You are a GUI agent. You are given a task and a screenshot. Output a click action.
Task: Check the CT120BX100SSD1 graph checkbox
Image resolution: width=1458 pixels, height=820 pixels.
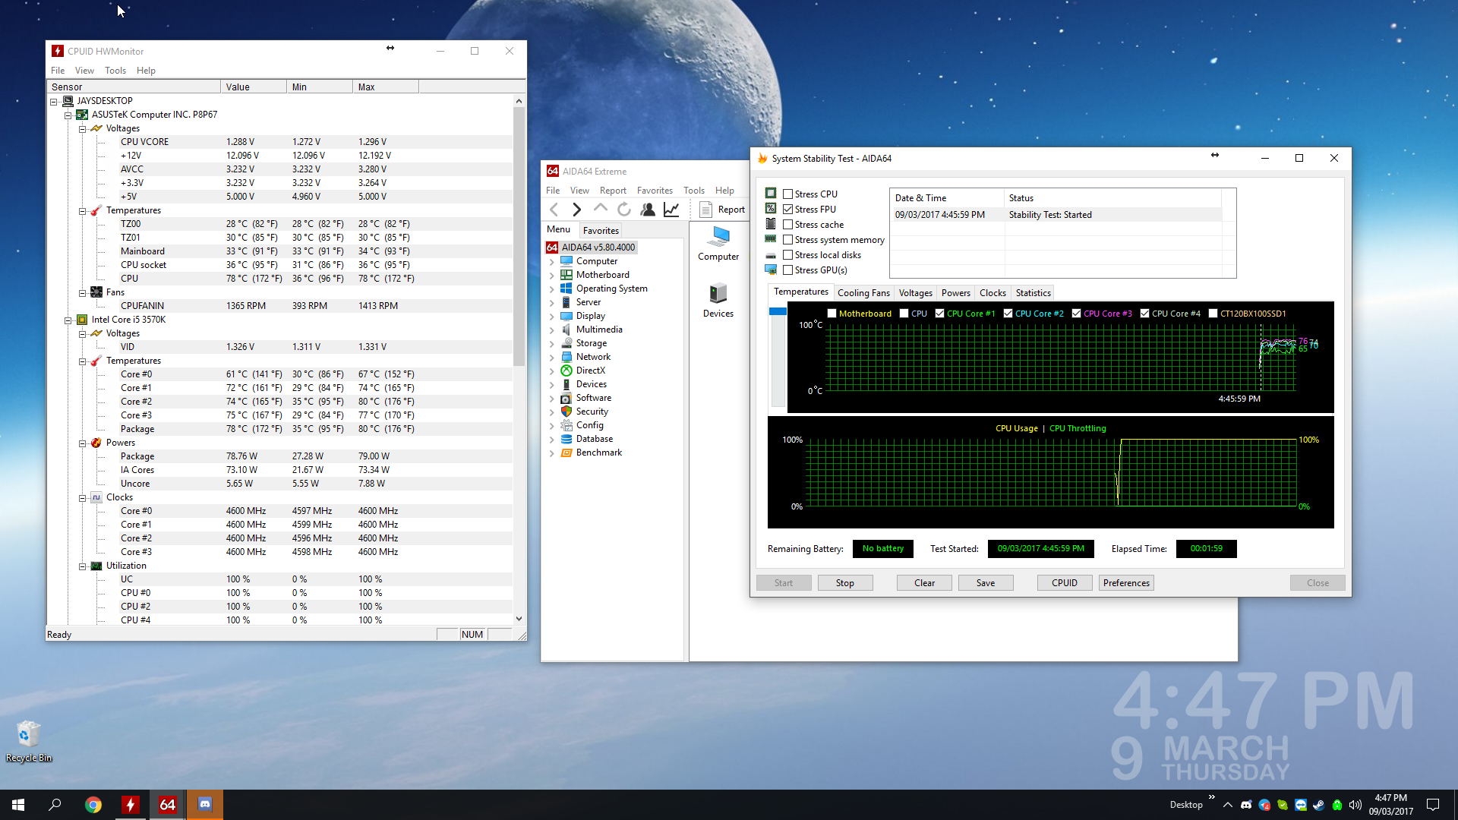coord(1213,314)
